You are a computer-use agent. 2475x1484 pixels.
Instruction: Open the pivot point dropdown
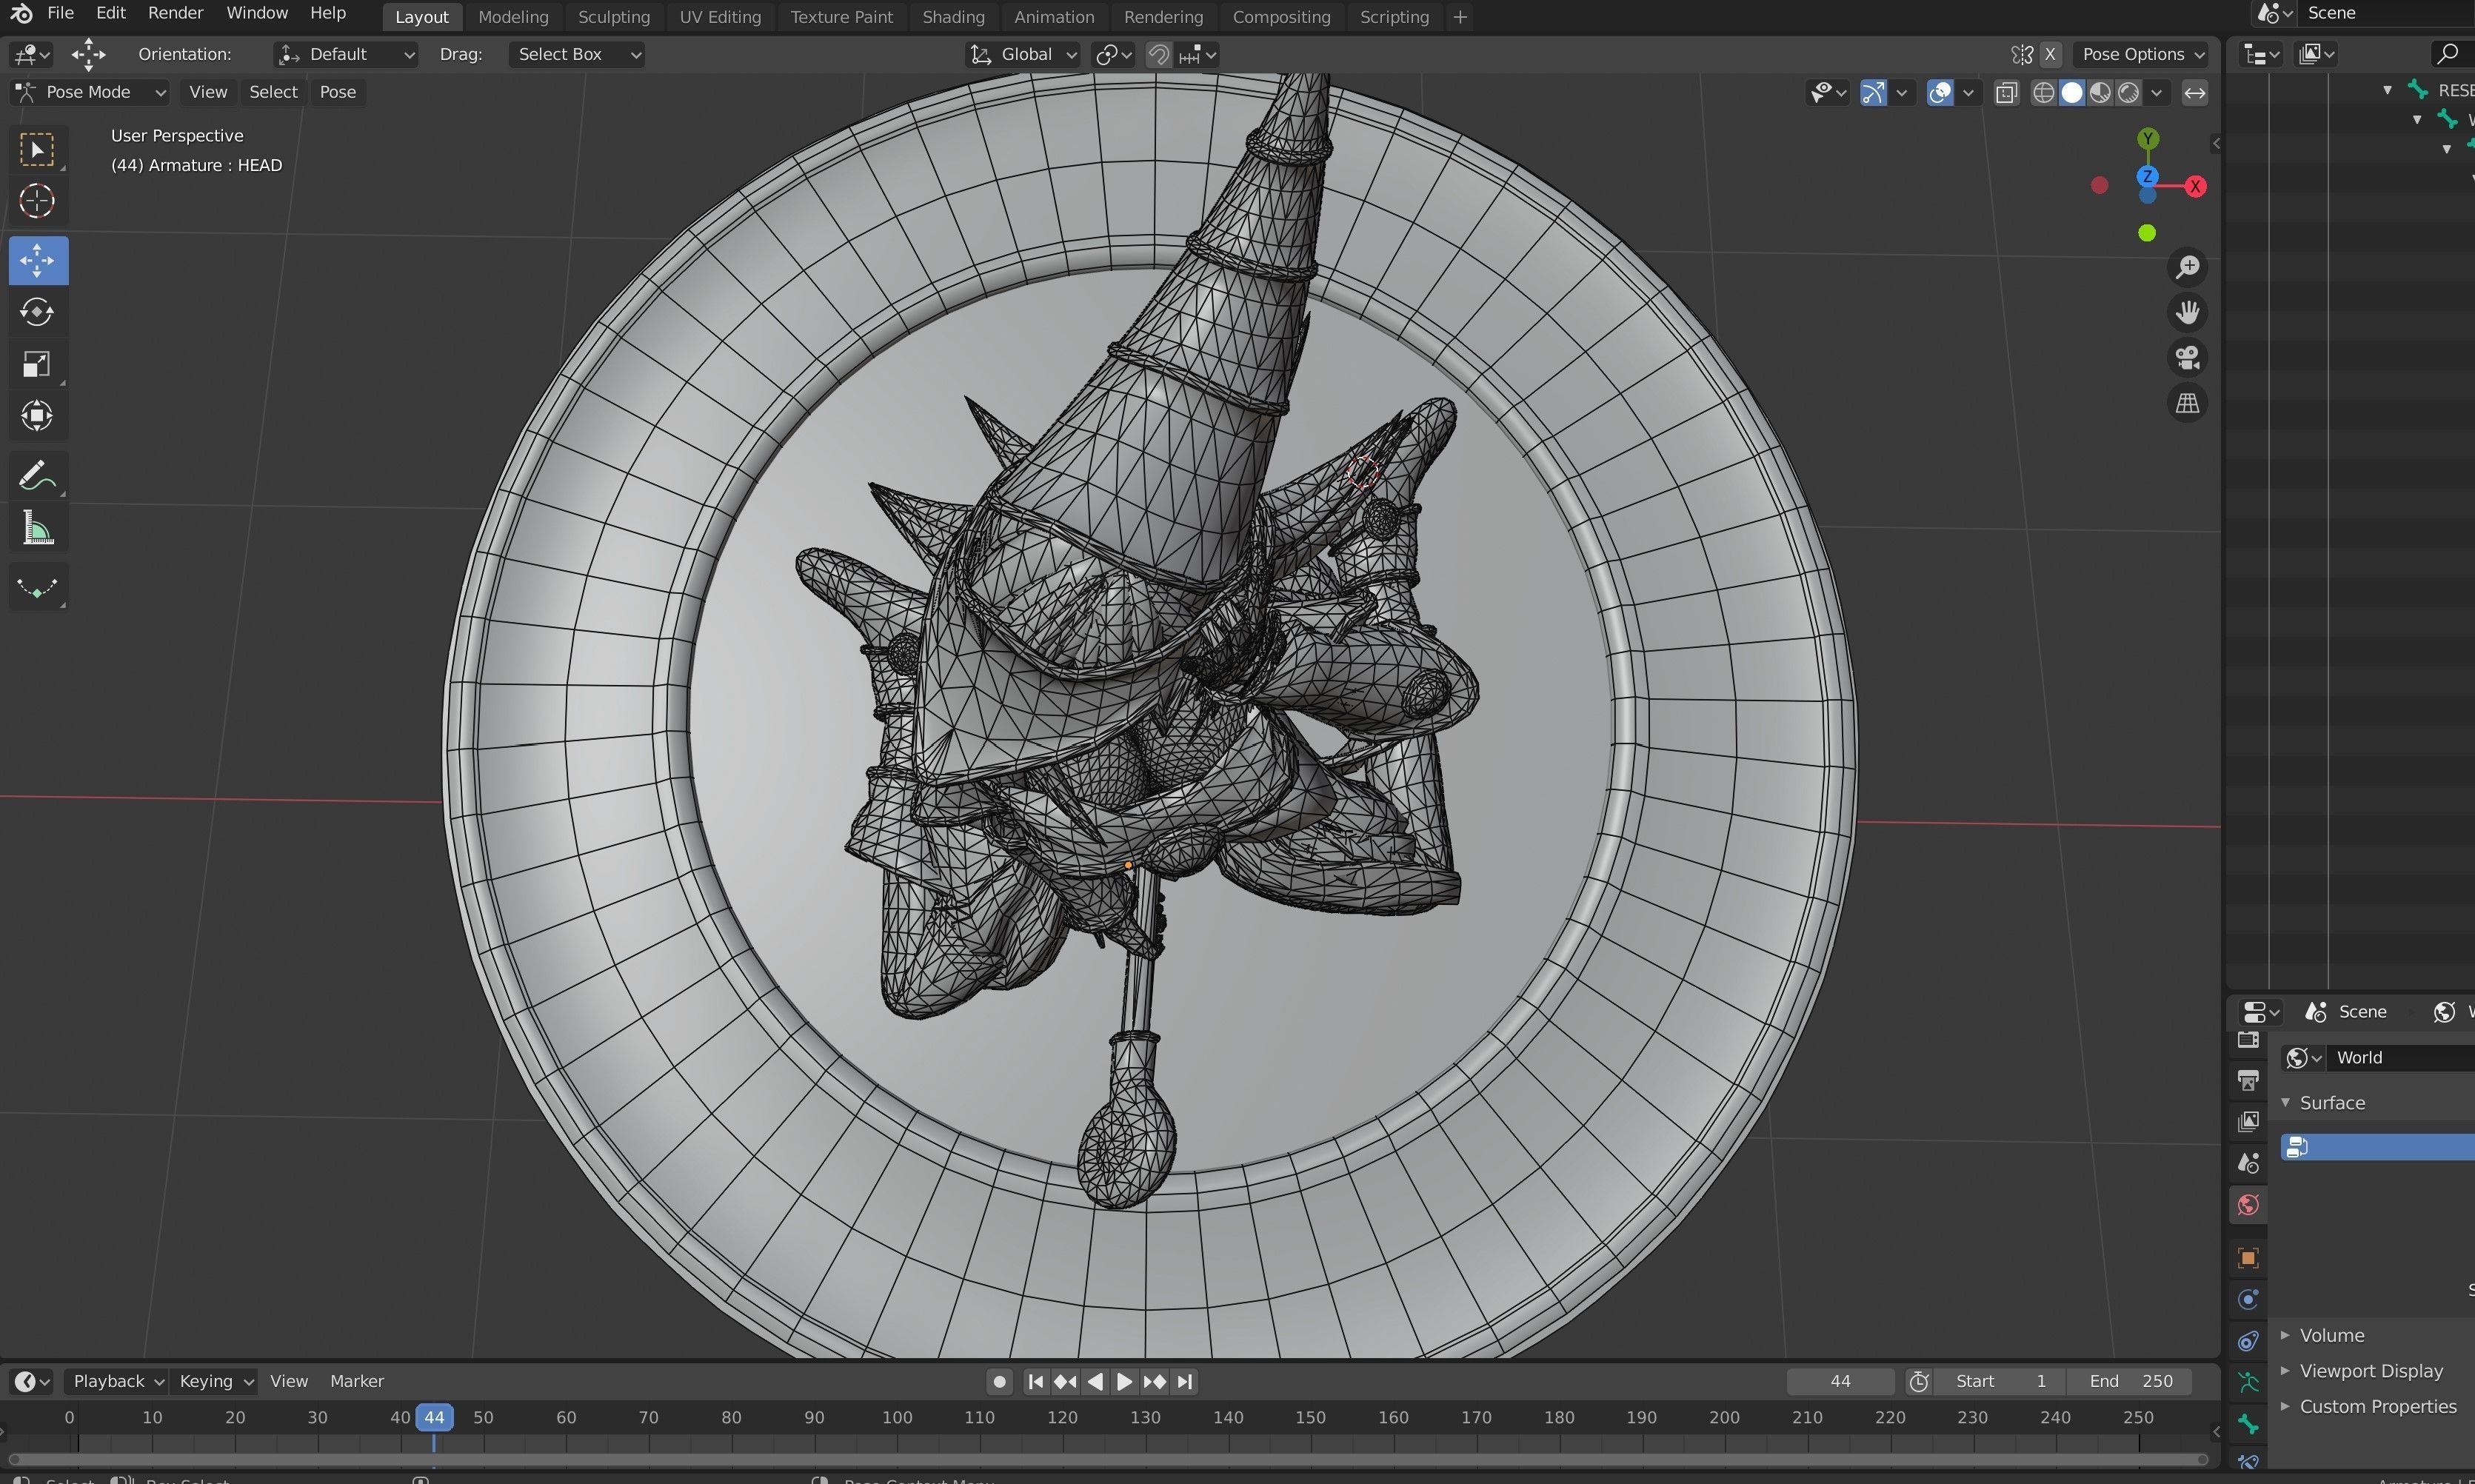click(1113, 55)
